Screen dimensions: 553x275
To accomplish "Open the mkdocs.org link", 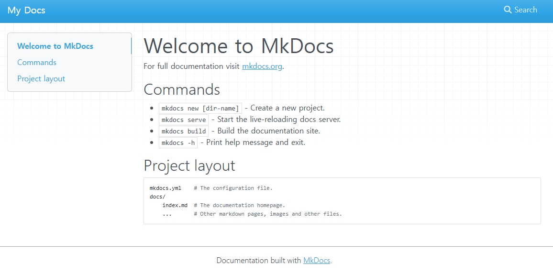I will point(262,66).
